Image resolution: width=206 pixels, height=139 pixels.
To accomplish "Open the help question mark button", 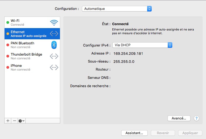I will pos(196,118).
